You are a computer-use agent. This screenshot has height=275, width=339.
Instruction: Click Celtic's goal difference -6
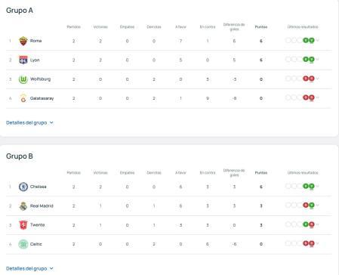click(x=234, y=244)
